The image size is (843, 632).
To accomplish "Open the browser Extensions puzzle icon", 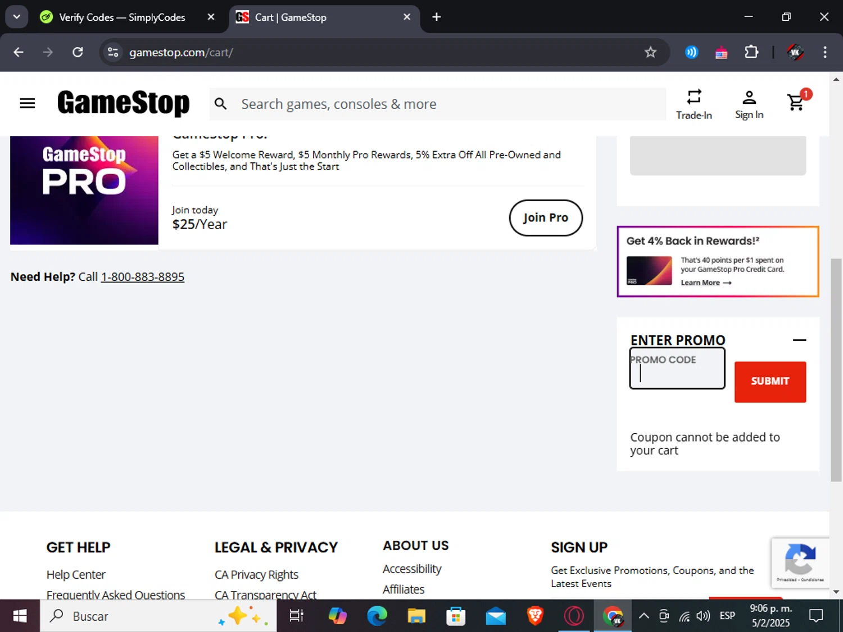I will pyautogui.click(x=751, y=52).
